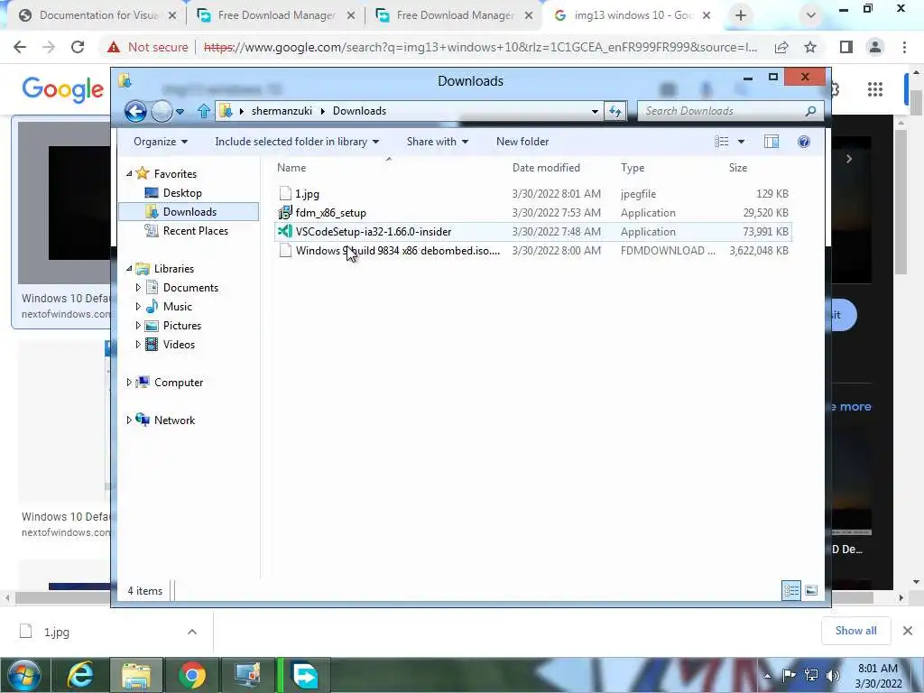Open the view options dropdown arrow
Image resolution: width=924 pixels, height=693 pixels.
point(742,142)
